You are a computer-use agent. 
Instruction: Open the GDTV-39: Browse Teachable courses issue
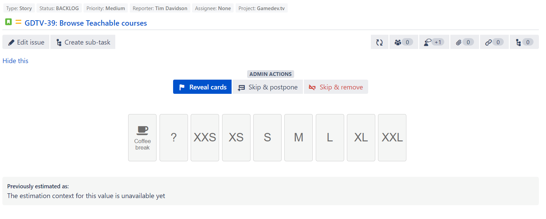[x=86, y=23]
